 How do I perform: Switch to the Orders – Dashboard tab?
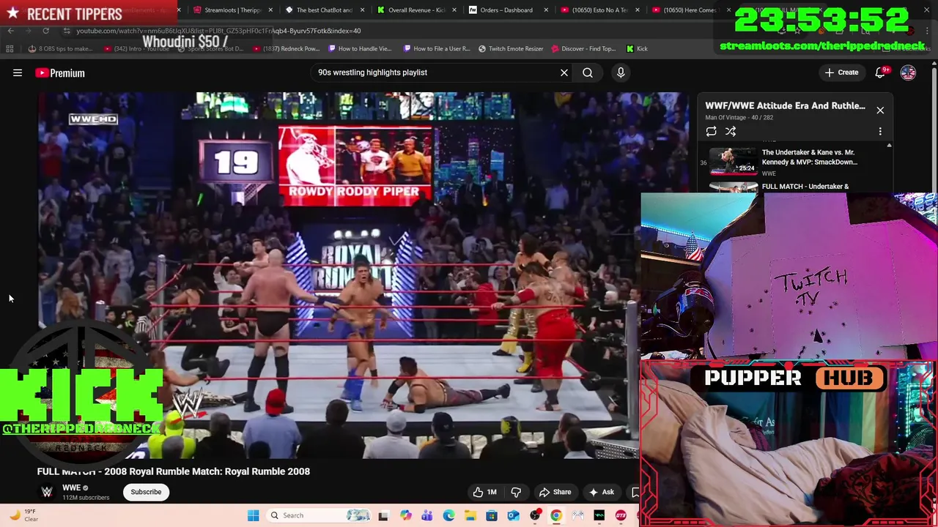507,10
